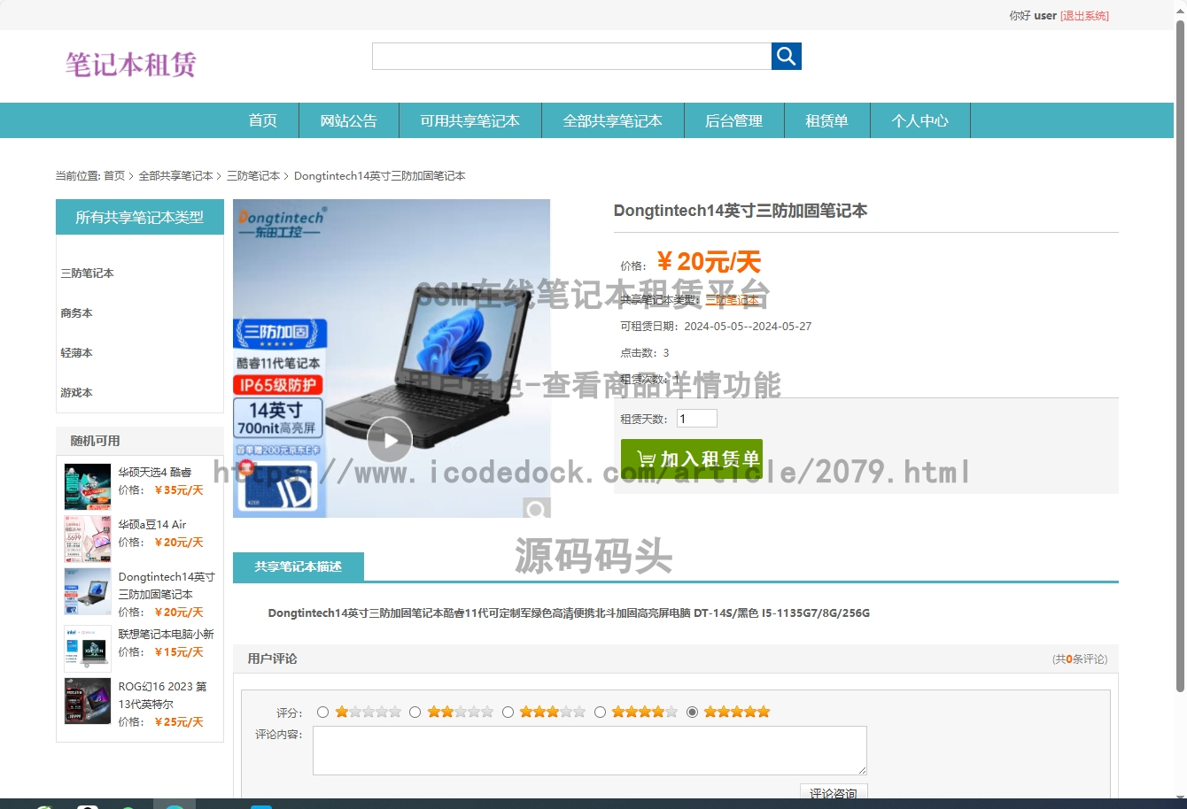Open sidebar Dongtintech14英寸 thumbnail
Screen dimensions: 1187x809
click(88, 591)
